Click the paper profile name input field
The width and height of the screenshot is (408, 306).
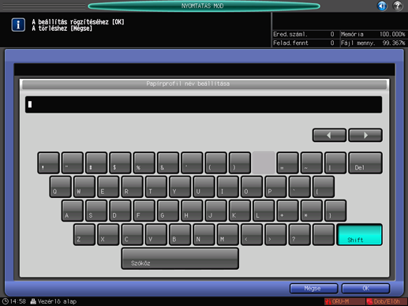[x=204, y=105]
